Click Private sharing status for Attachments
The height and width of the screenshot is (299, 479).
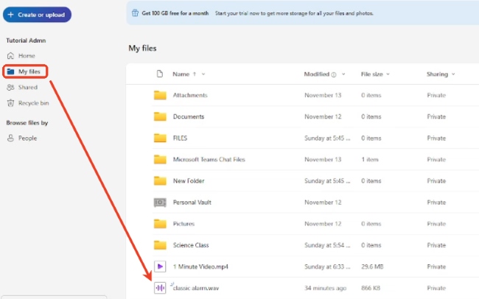436,95
